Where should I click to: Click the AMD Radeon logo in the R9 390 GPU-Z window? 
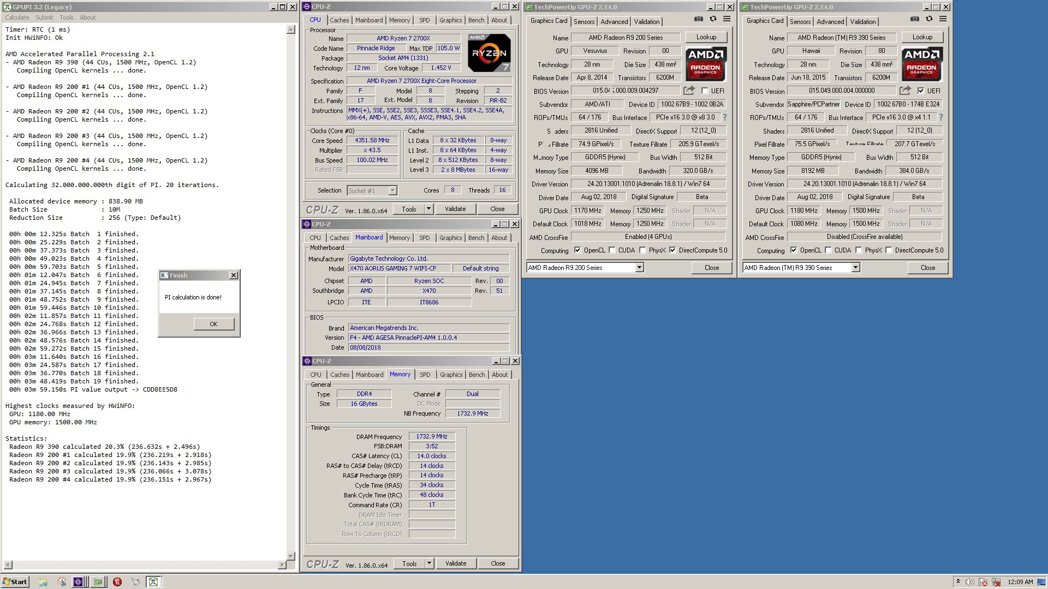click(921, 64)
